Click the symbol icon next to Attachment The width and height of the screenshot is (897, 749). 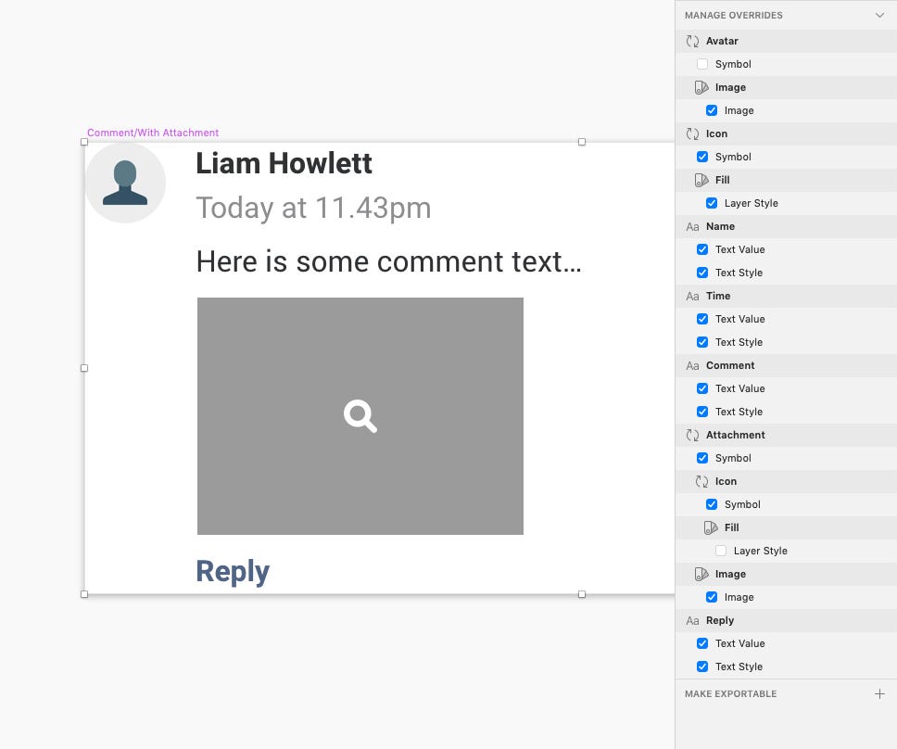[x=692, y=436]
